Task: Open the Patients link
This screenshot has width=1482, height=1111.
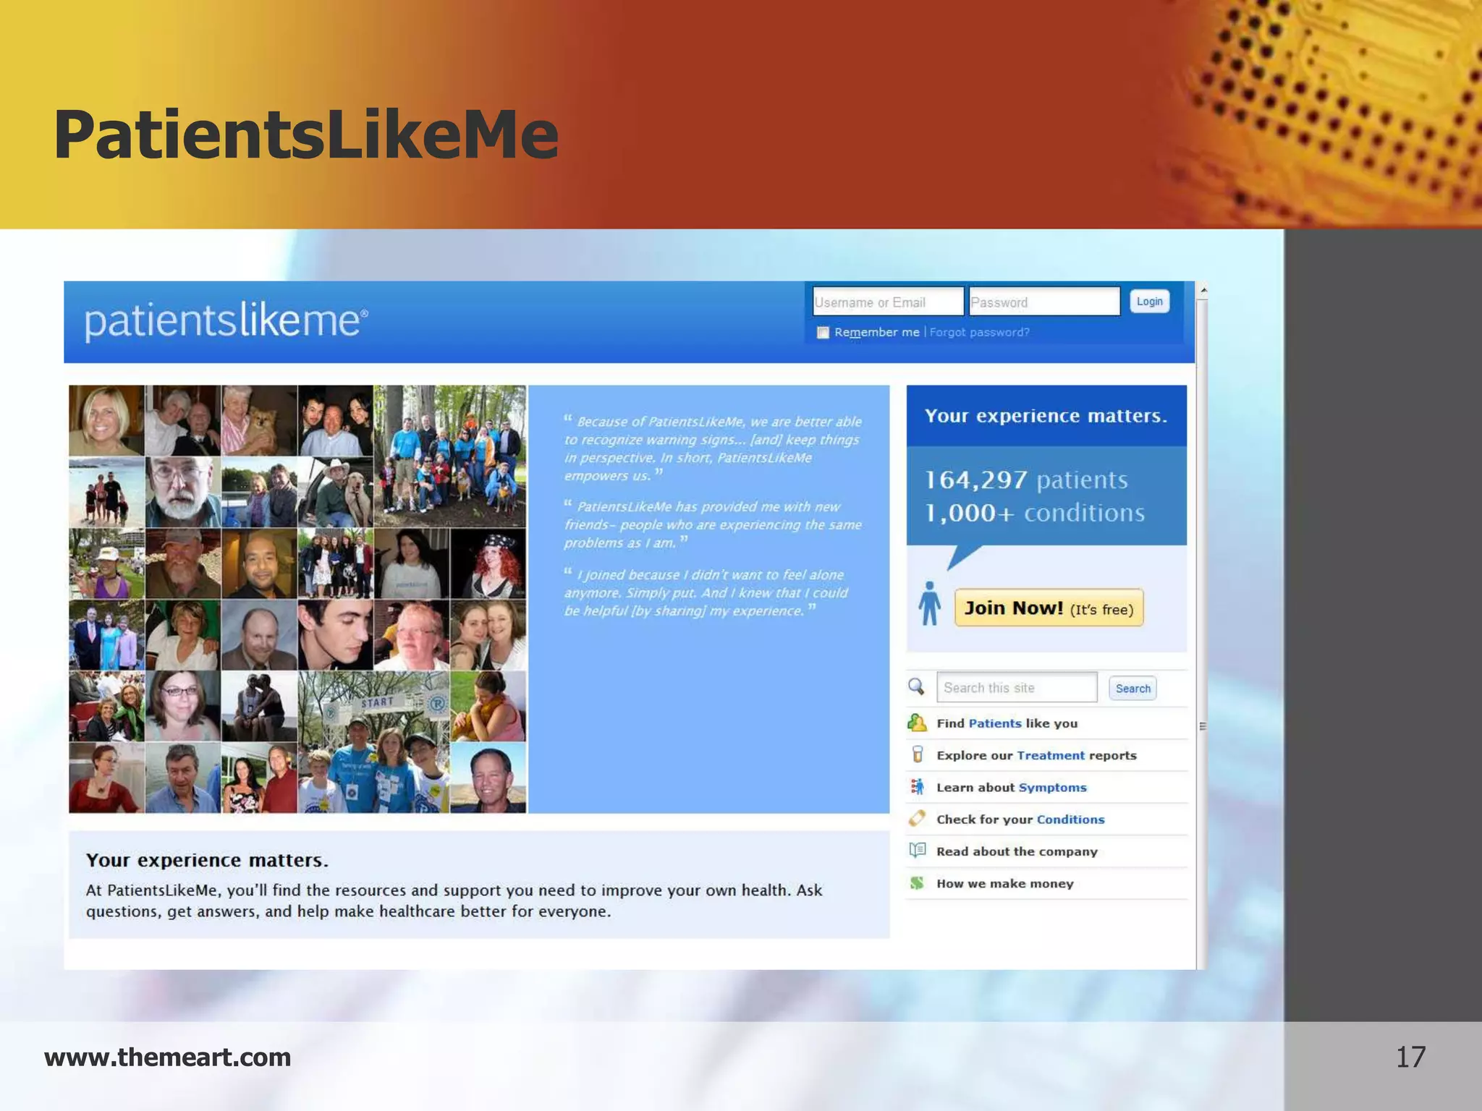Action: (x=995, y=723)
